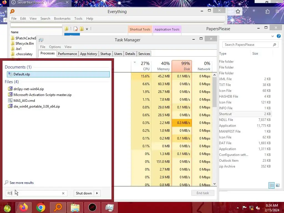Switch Explorer to large icons view
Image resolution: width=284 pixels, height=213 pixels.
tap(277, 185)
